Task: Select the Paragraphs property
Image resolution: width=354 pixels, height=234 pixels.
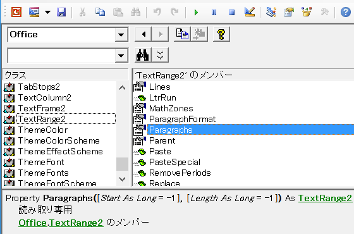Action: [x=250, y=130]
